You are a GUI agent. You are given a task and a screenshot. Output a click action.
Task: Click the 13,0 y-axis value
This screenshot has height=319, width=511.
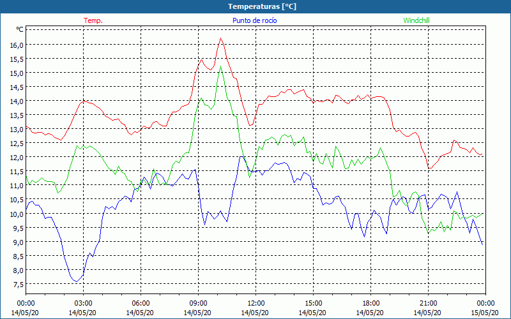click(x=17, y=130)
